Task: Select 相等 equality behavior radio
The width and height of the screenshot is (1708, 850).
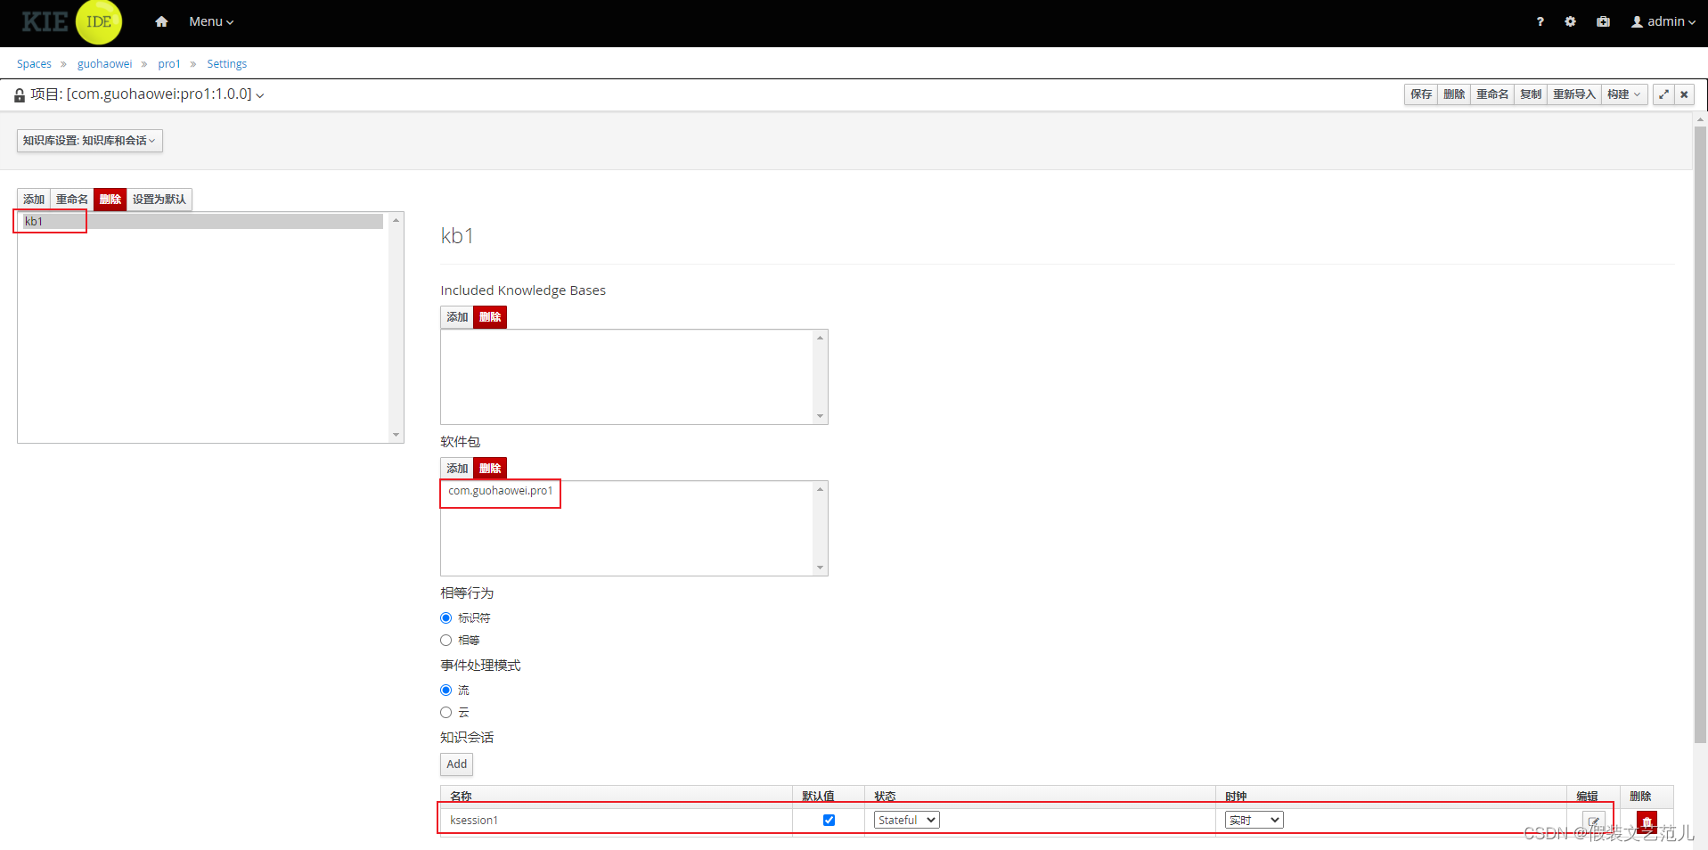Action: (x=445, y=641)
